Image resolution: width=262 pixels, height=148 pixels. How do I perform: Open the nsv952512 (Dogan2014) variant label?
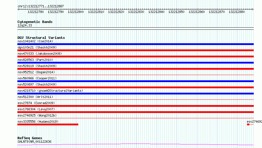pyautogui.click(x=36, y=72)
